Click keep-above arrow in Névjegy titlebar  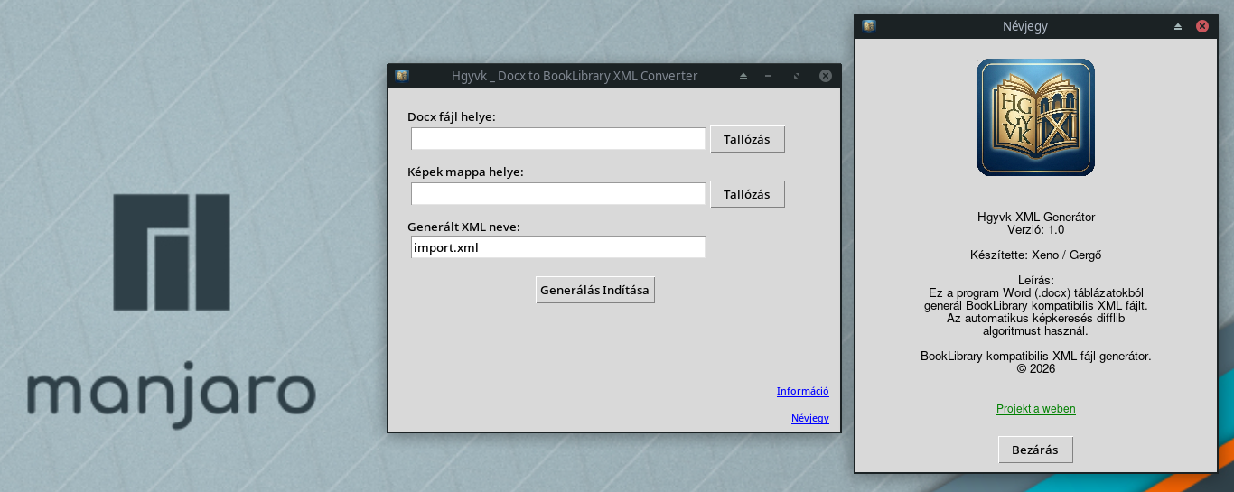[1178, 26]
